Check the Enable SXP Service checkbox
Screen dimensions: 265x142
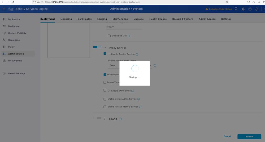click(x=105, y=90)
